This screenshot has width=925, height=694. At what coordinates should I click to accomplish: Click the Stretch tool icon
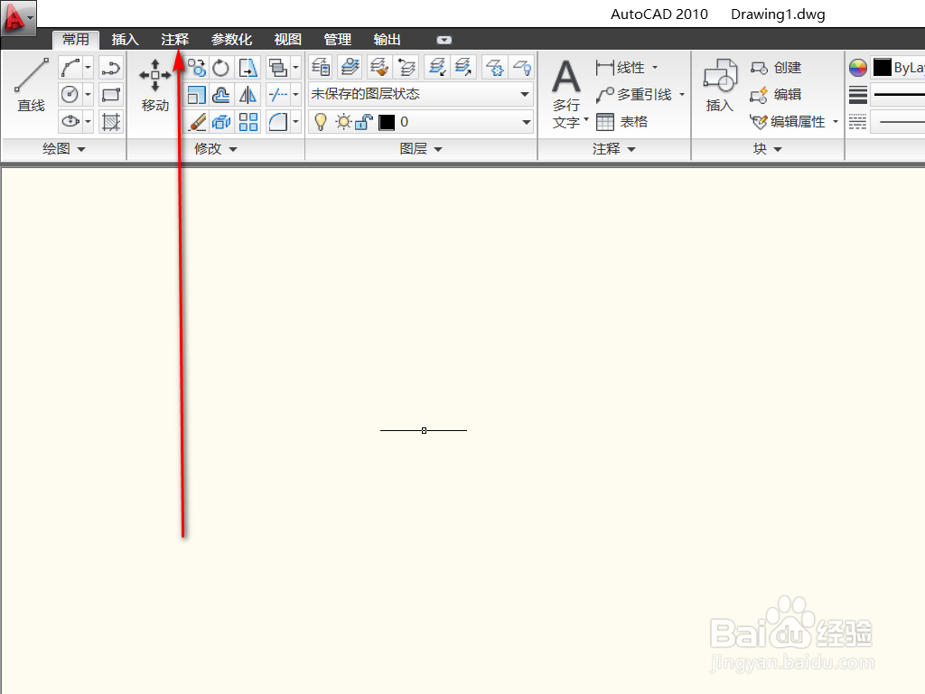pyautogui.click(x=248, y=68)
